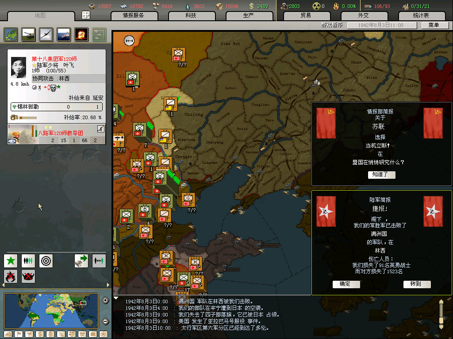Click the order bar 协同攻击 :林西

click(x=69, y=79)
